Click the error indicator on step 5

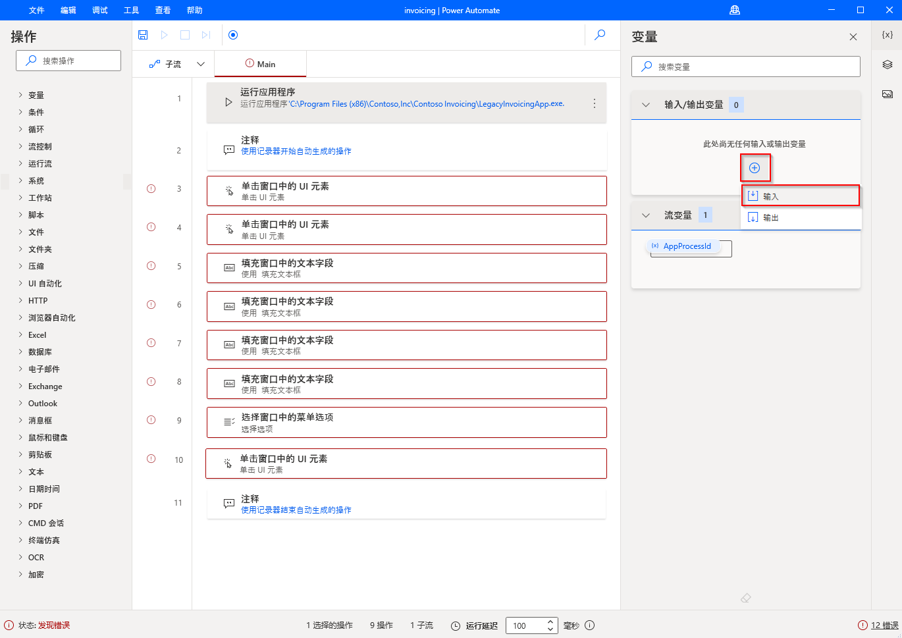[x=151, y=266]
